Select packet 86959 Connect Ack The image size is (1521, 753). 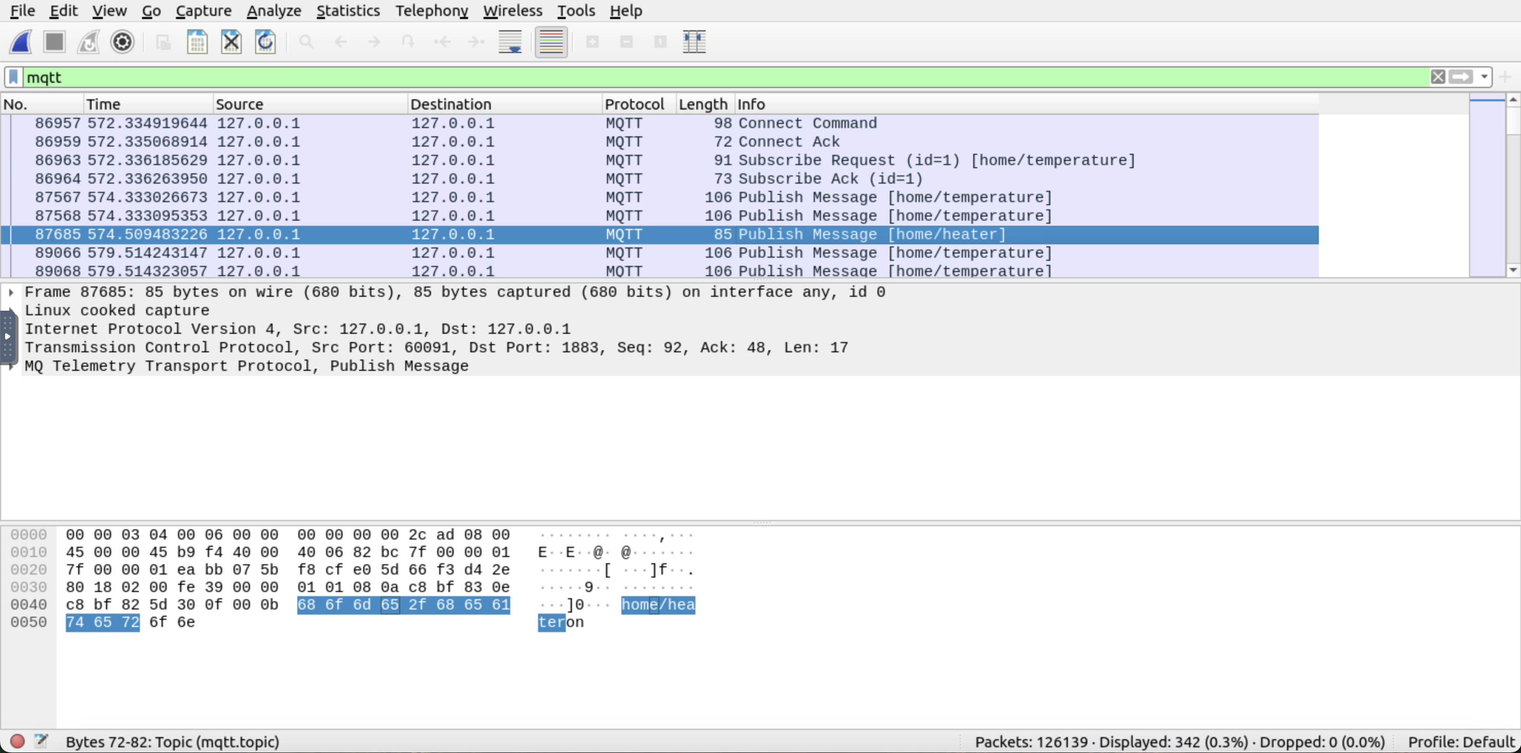coord(659,142)
